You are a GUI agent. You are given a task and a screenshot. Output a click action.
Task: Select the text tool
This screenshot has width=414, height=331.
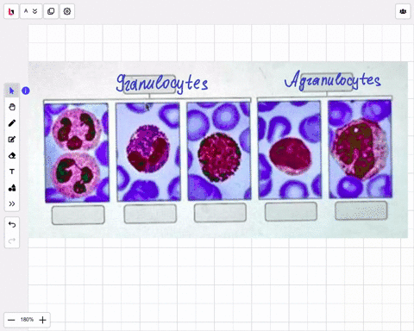(x=12, y=172)
